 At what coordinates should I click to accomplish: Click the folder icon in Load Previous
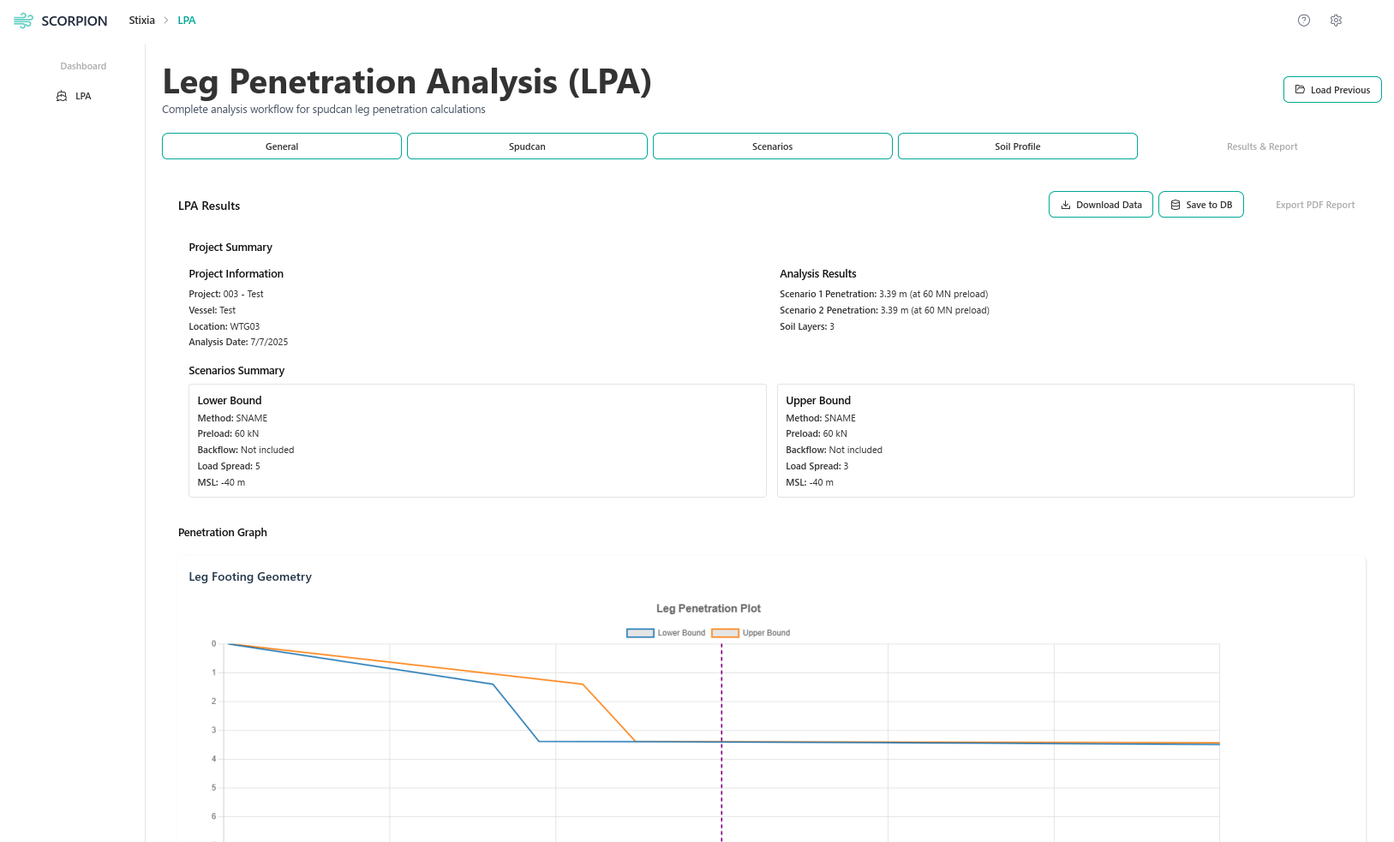(1300, 90)
